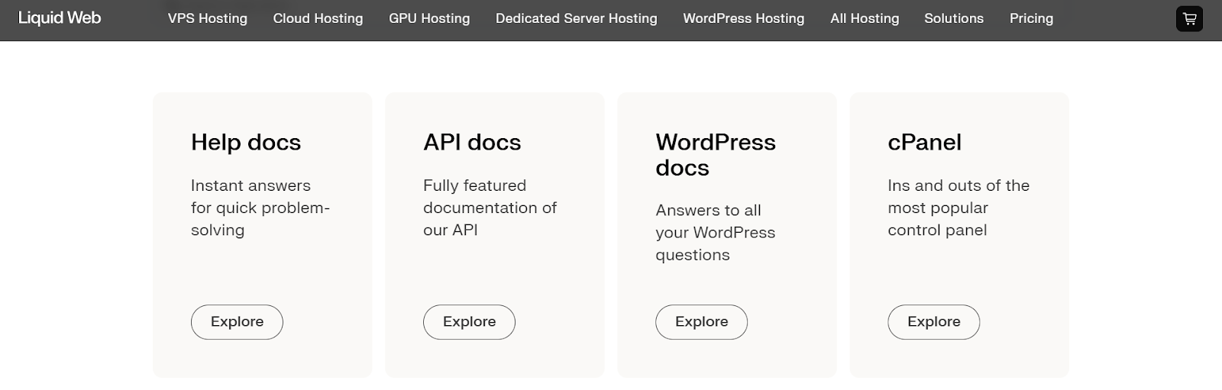Screen dimensions: 1222x390
Task: Click 'Instant answers for quick problem-solving' text
Action: click(x=260, y=208)
